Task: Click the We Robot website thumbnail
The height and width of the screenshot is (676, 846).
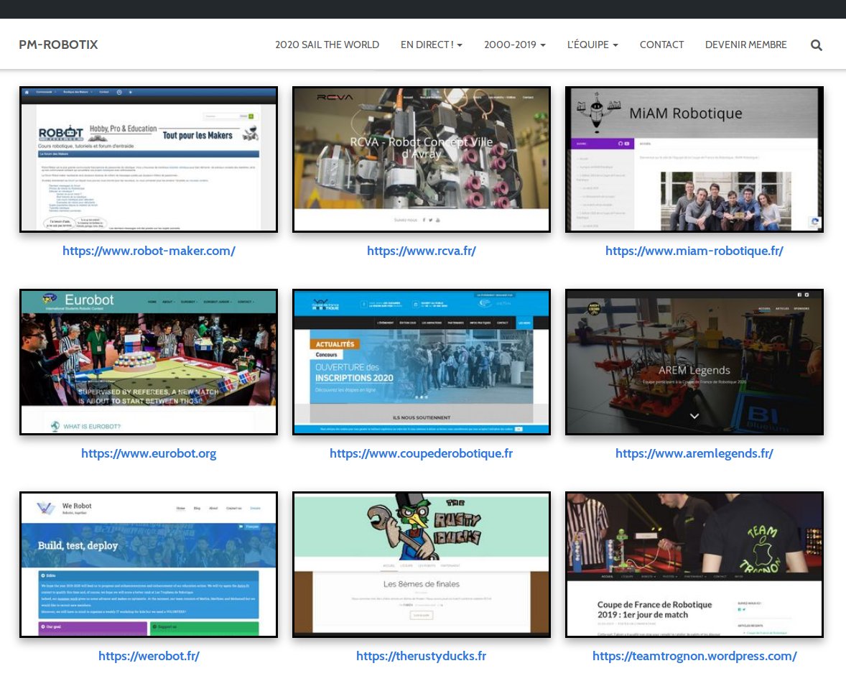Action: click(149, 565)
